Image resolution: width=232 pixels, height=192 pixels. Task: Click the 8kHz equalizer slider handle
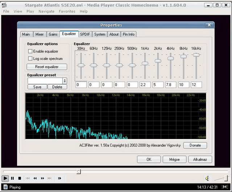click(x=183, y=56)
